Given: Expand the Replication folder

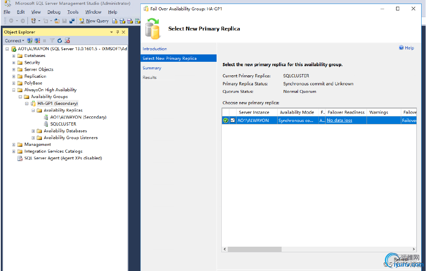Looking at the screenshot, I should pos(14,76).
